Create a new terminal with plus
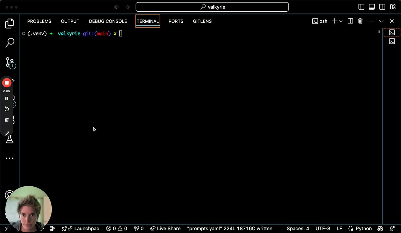Viewport: 401px width, 233px height. click(x=334, y=21)
